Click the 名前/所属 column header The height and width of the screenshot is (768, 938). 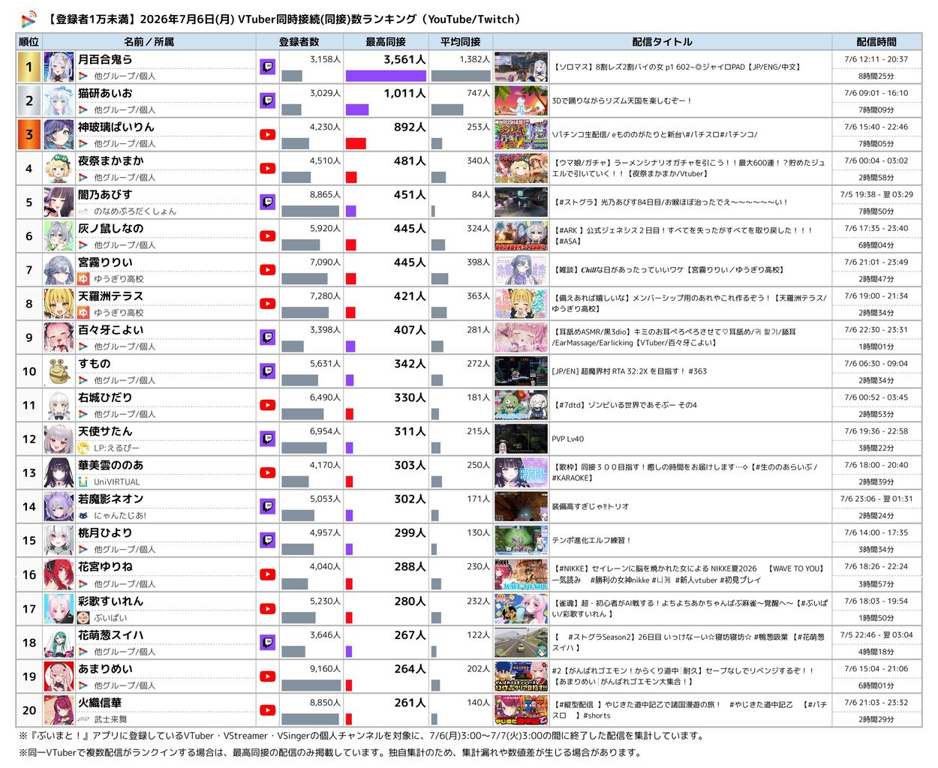[149, 42]
